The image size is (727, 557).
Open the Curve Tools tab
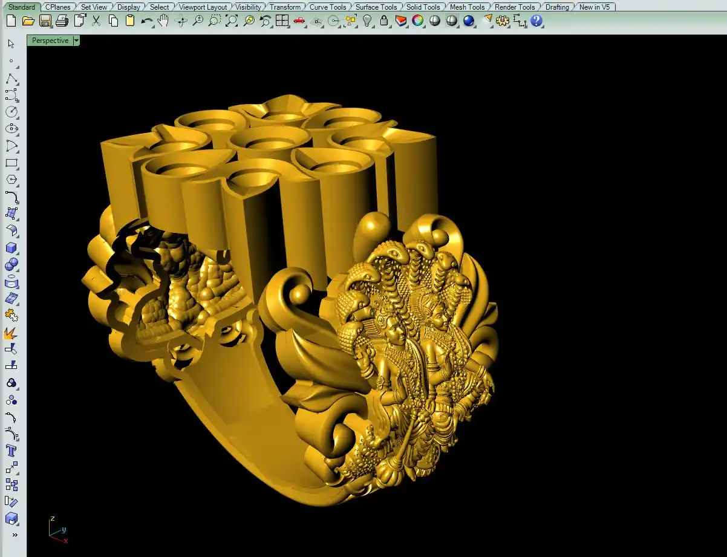(328, 7)
